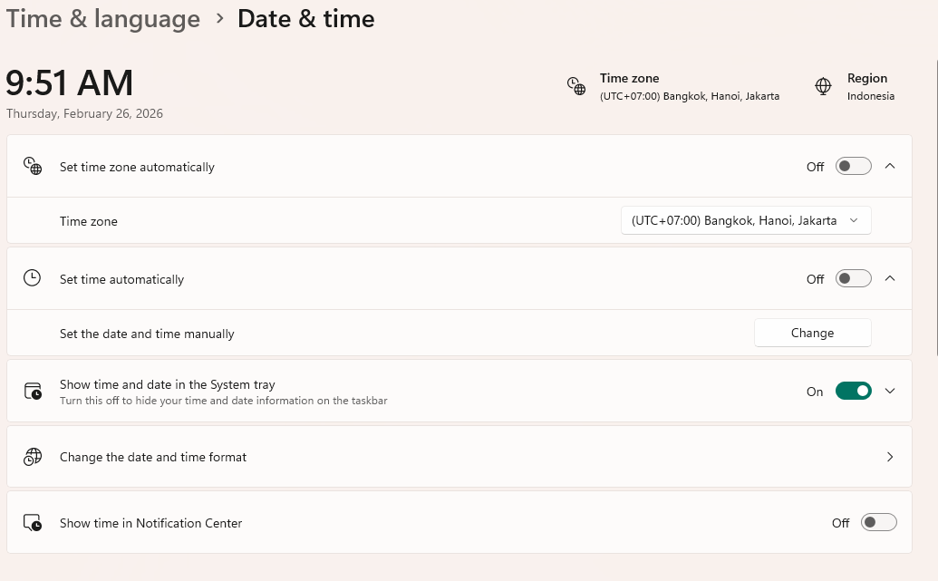
Task: Toggle Show time in Notification Center on
Action: coord(878,523)
